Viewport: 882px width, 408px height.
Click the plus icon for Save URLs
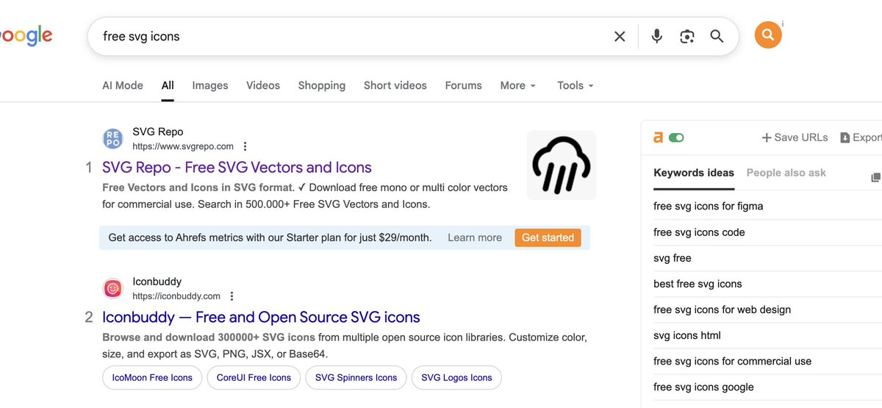pyautogui.click(x=767, y=137)
